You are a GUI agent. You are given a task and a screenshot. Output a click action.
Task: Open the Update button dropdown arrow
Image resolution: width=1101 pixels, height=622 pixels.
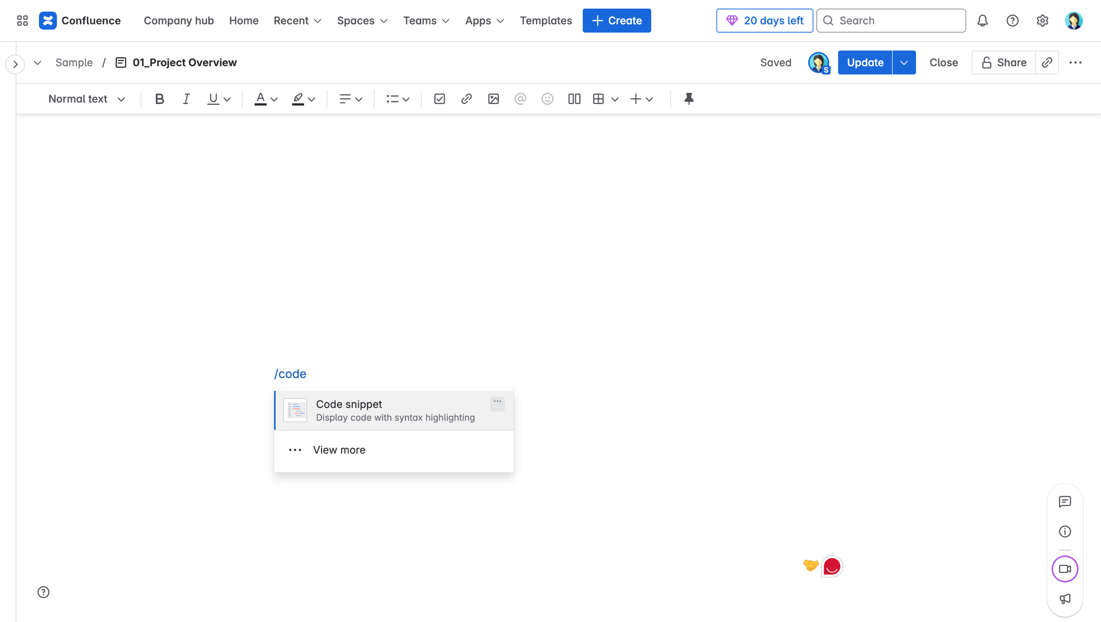904,63
